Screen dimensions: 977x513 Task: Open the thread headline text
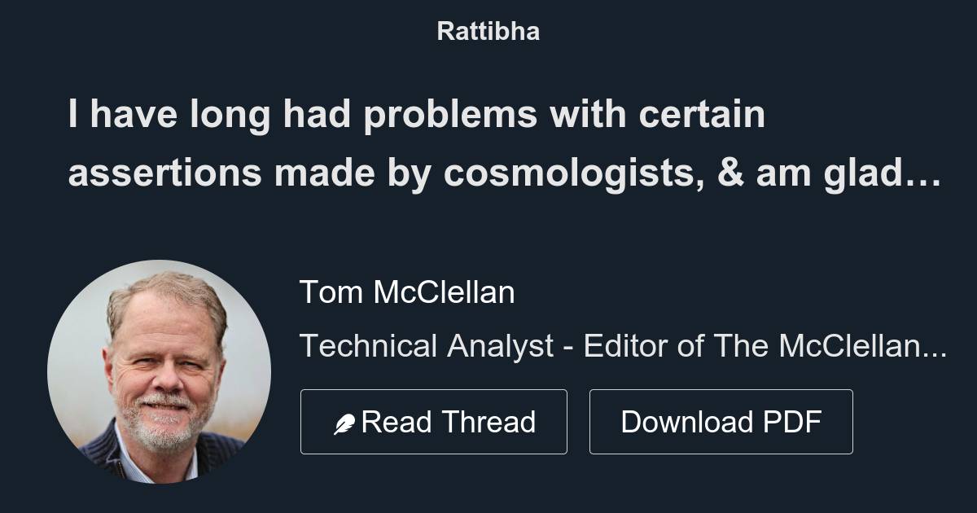(503, 144)
